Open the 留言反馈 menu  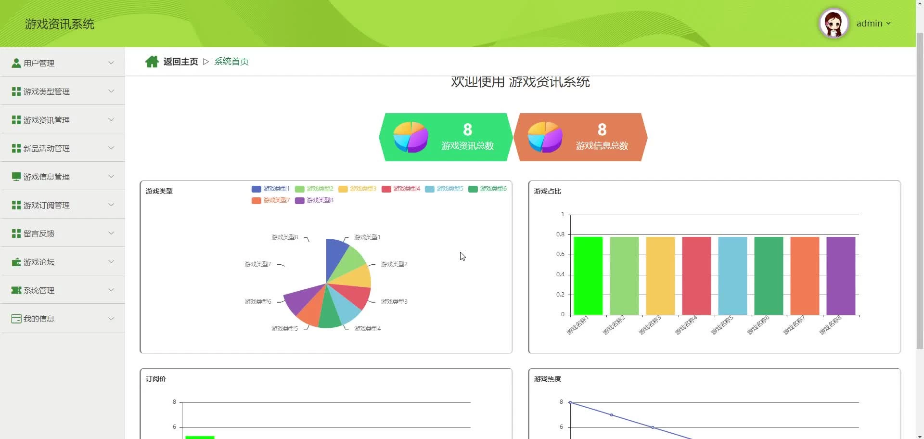(x=63, y=233)
